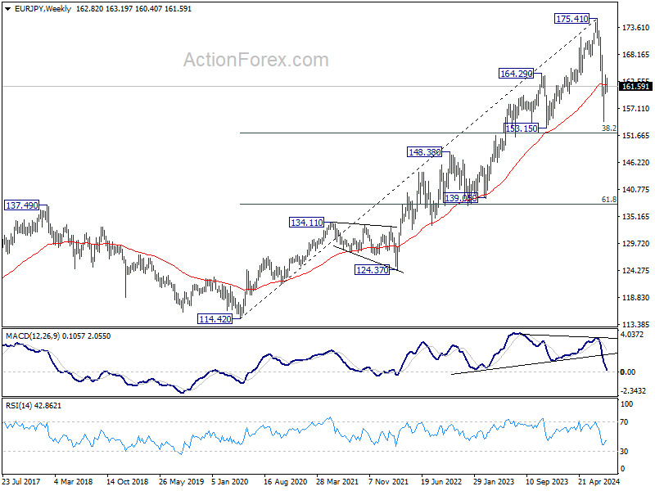
Task: Select the 164.290 price label
Action: click(x=517, y=74)
